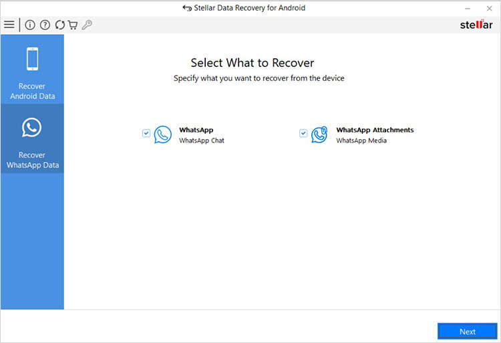This screenshot has width=501, height=343.
Task: Close the Stellar Data Recovery window
Action: pyautogui.click(x=489, y=9)
